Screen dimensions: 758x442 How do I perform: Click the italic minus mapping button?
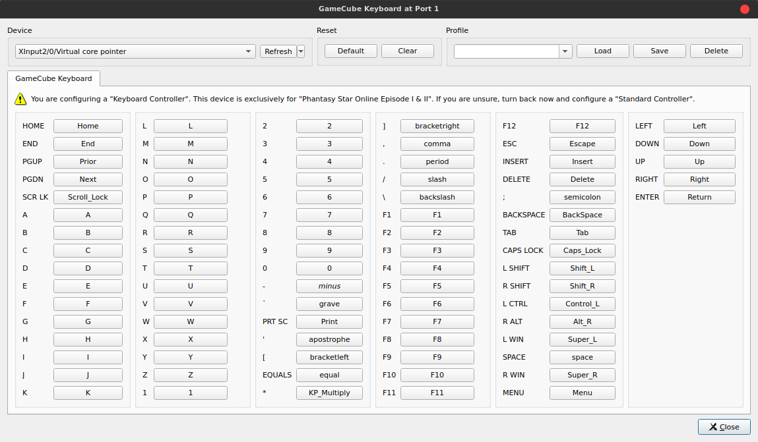point(329,286)
